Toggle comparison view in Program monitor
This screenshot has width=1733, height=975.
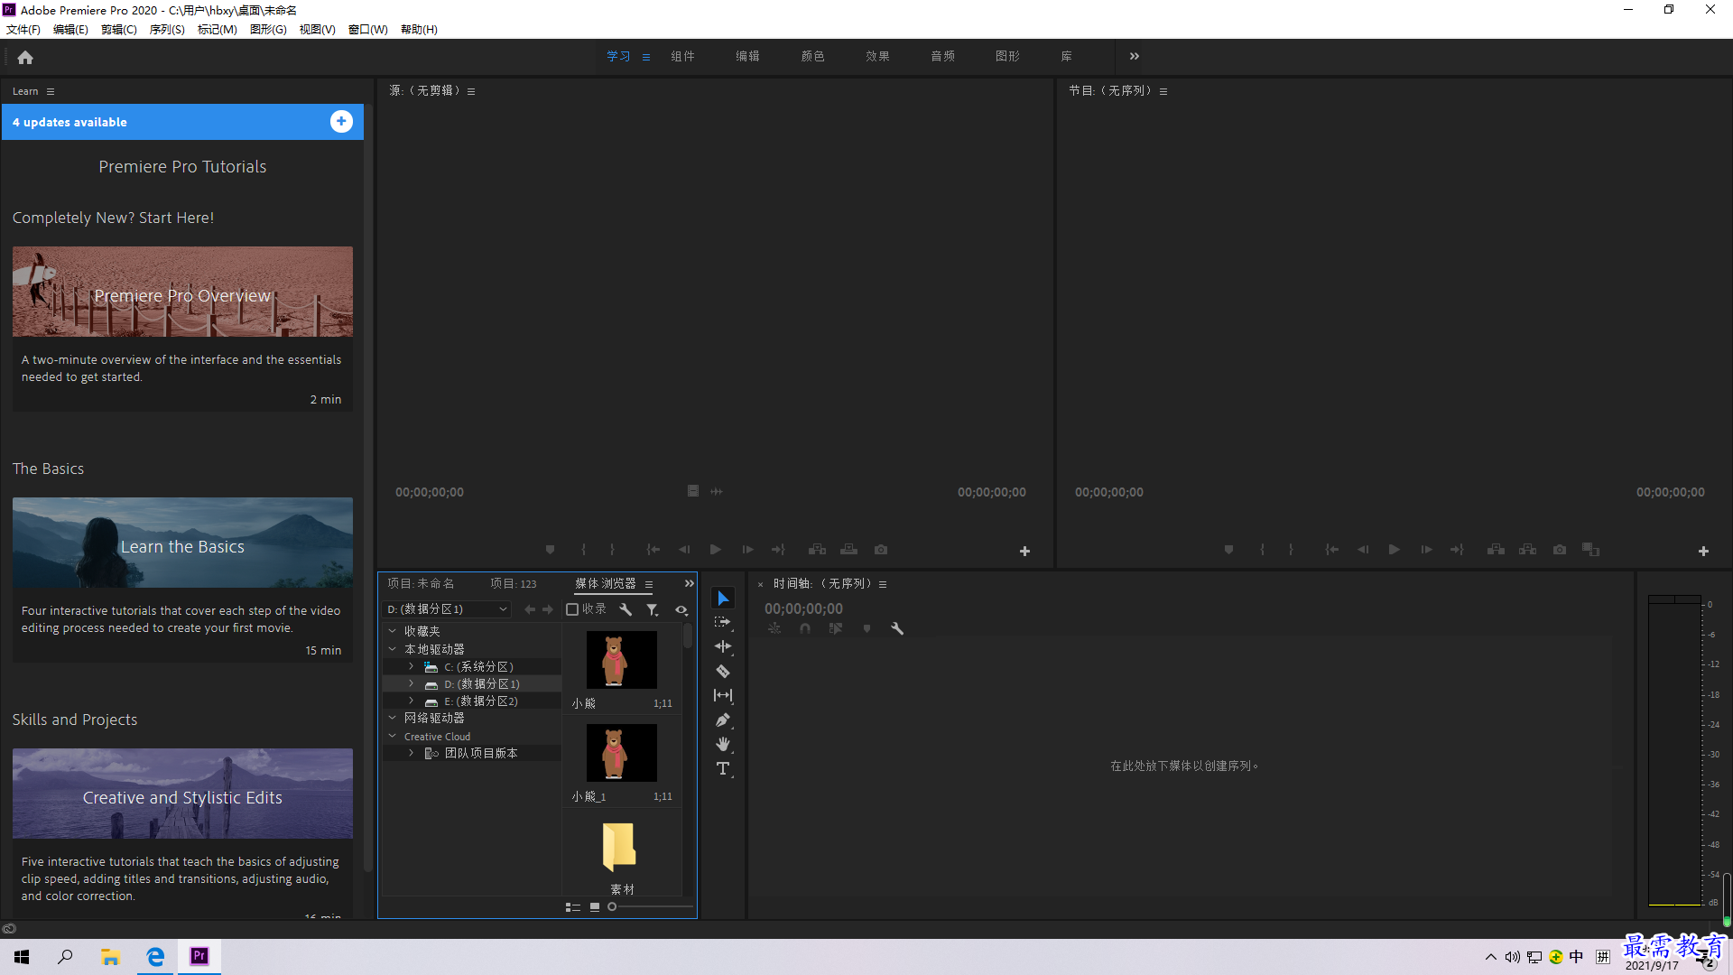(1591, 549)
